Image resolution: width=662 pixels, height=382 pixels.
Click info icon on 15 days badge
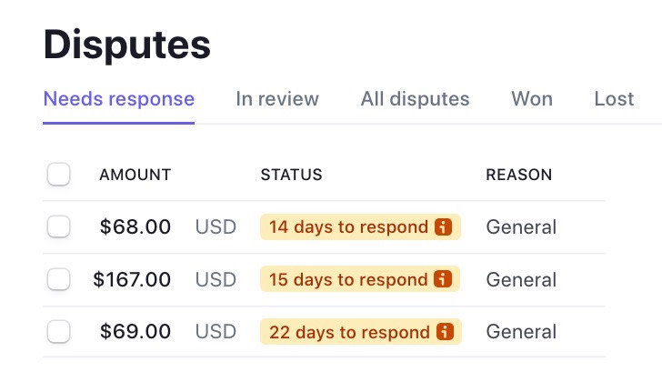(443, 279)
